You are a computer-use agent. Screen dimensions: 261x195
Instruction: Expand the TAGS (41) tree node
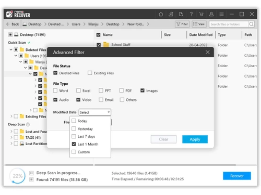pos(11,137)
